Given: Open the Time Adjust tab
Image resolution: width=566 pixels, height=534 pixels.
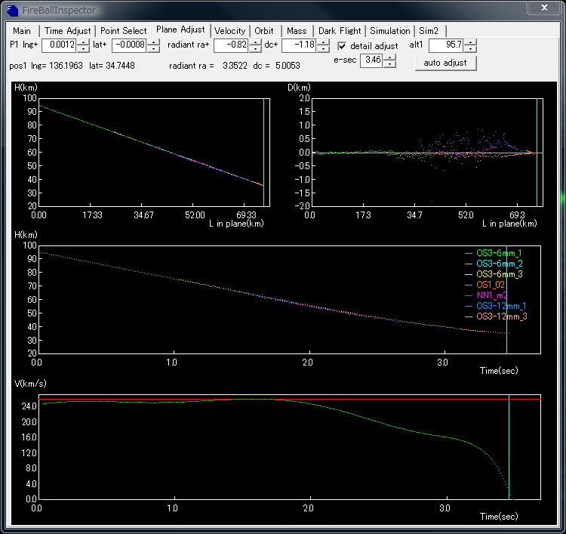Looking at the screenshot, I should 67,31.
